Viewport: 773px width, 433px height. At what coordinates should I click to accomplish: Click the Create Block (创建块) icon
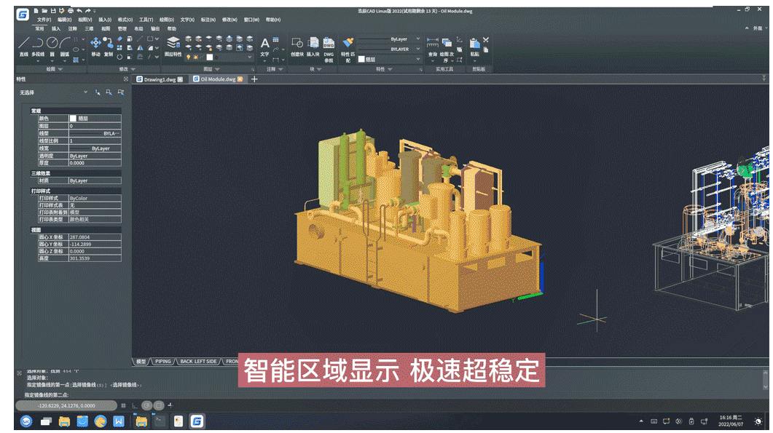(297, 44)
